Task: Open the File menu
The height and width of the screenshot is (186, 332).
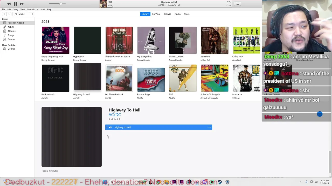Action: [x=4, y=9]
